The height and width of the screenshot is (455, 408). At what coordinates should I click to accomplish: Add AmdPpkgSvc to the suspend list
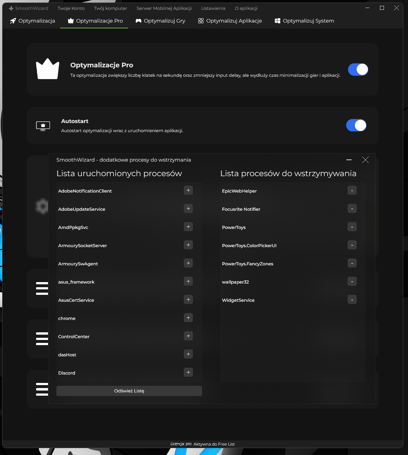point(188,227)
